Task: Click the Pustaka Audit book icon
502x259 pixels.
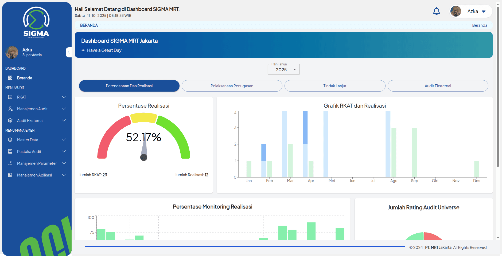Action: tap(10, 151)
